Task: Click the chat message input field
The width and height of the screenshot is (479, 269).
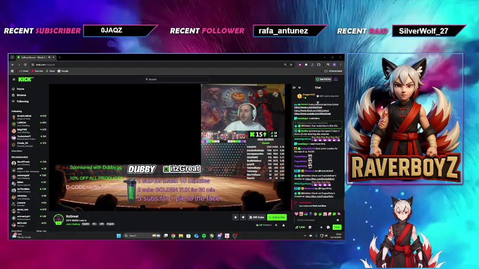Action: point(317,220)
